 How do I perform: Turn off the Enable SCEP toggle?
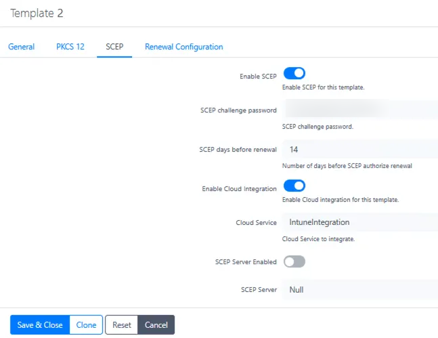pyautogui.click(x=294, y=73)
